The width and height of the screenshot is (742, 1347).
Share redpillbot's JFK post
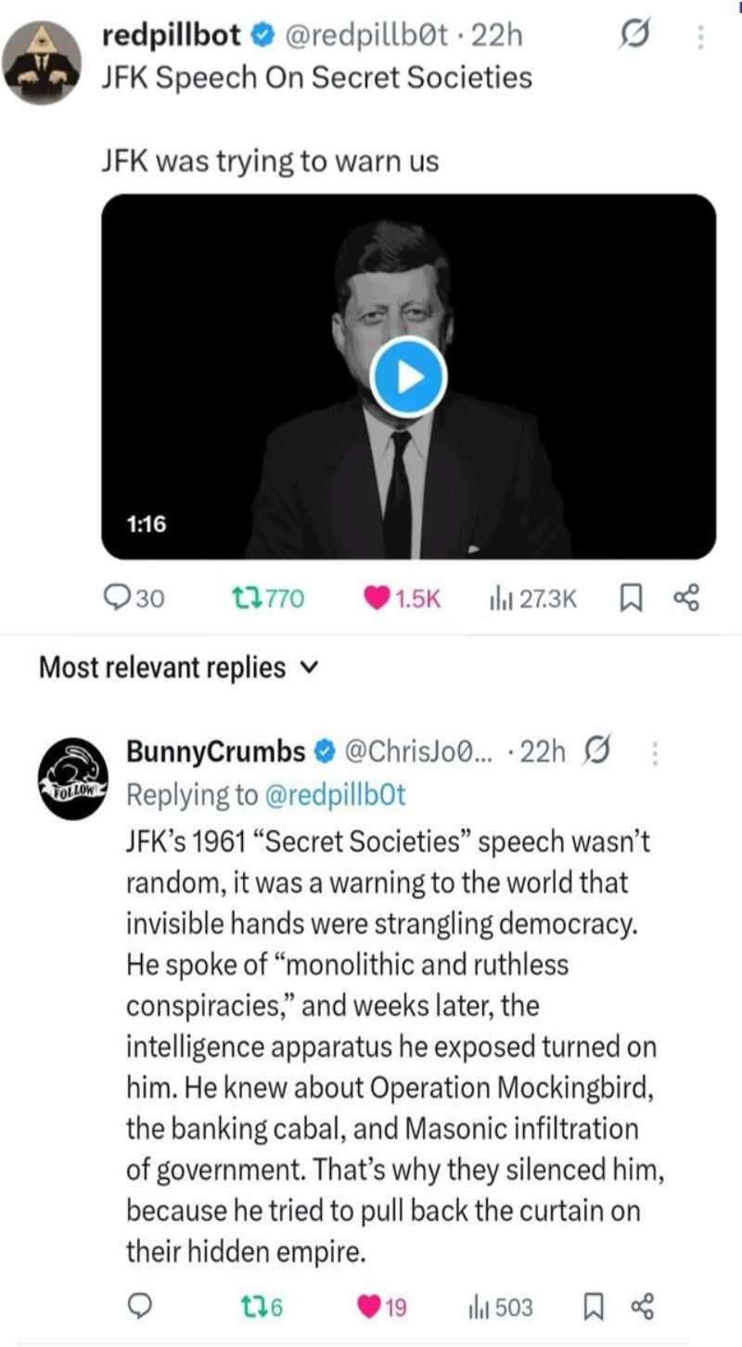pyautogui.click(x=686, y=599)
